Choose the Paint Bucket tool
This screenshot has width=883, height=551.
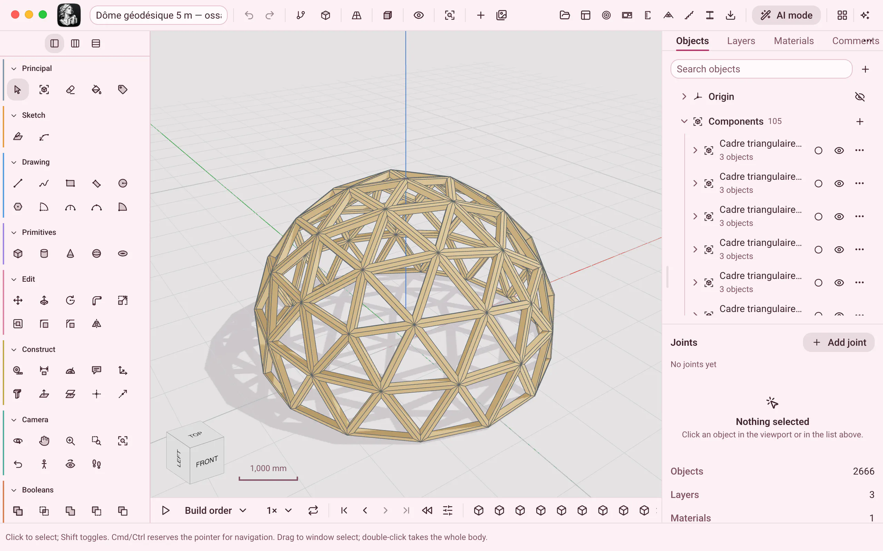coord(96,90)
